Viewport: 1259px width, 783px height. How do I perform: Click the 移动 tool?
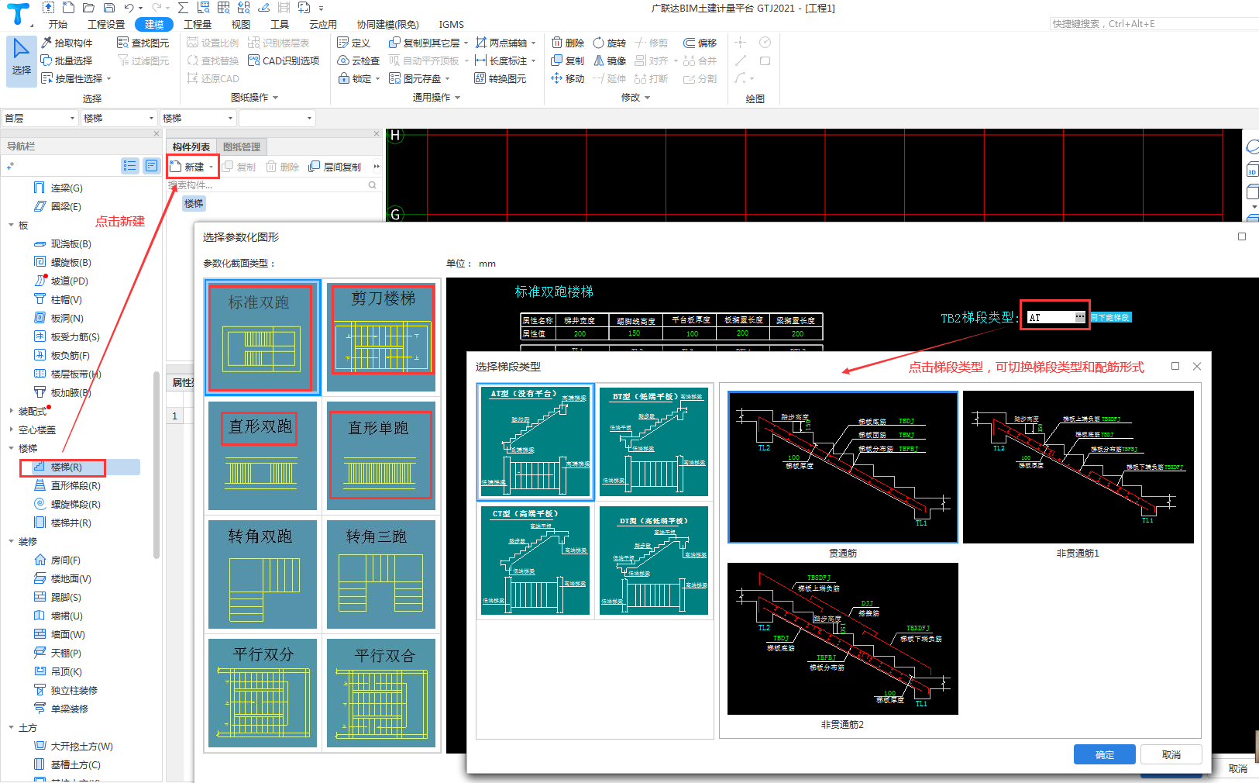pyautogui.click(x=568, y=78)
